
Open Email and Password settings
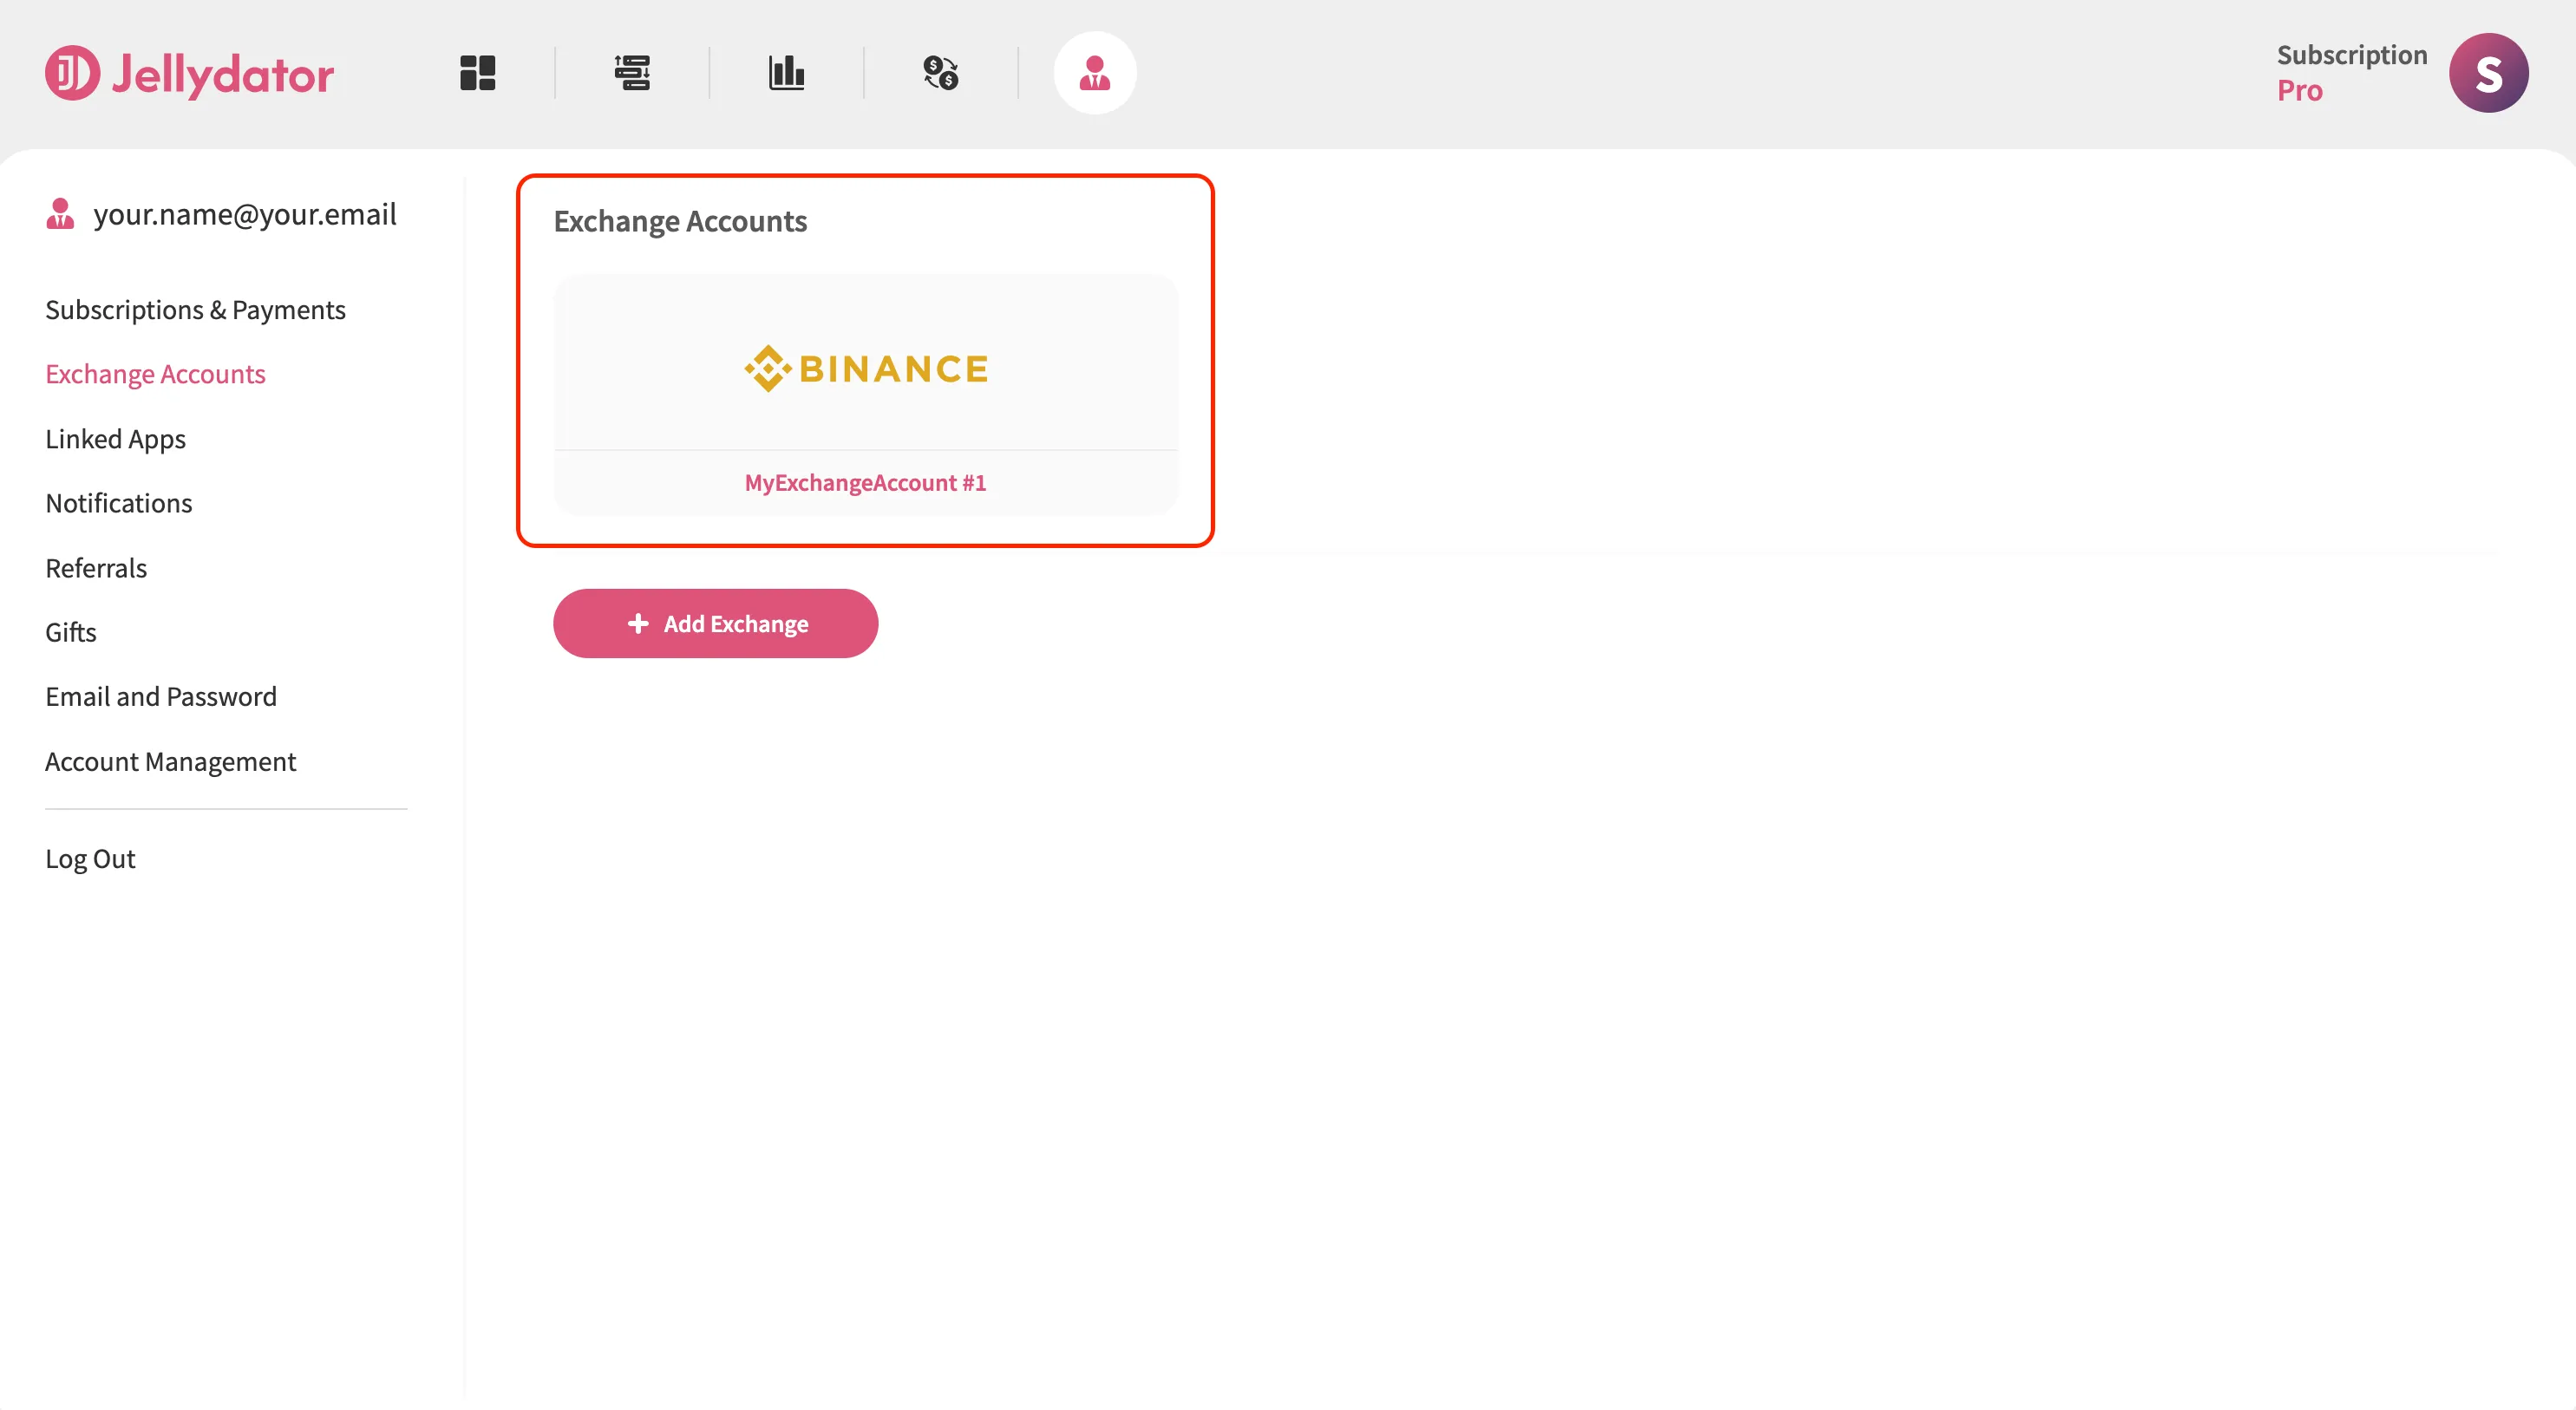point(161,697)
